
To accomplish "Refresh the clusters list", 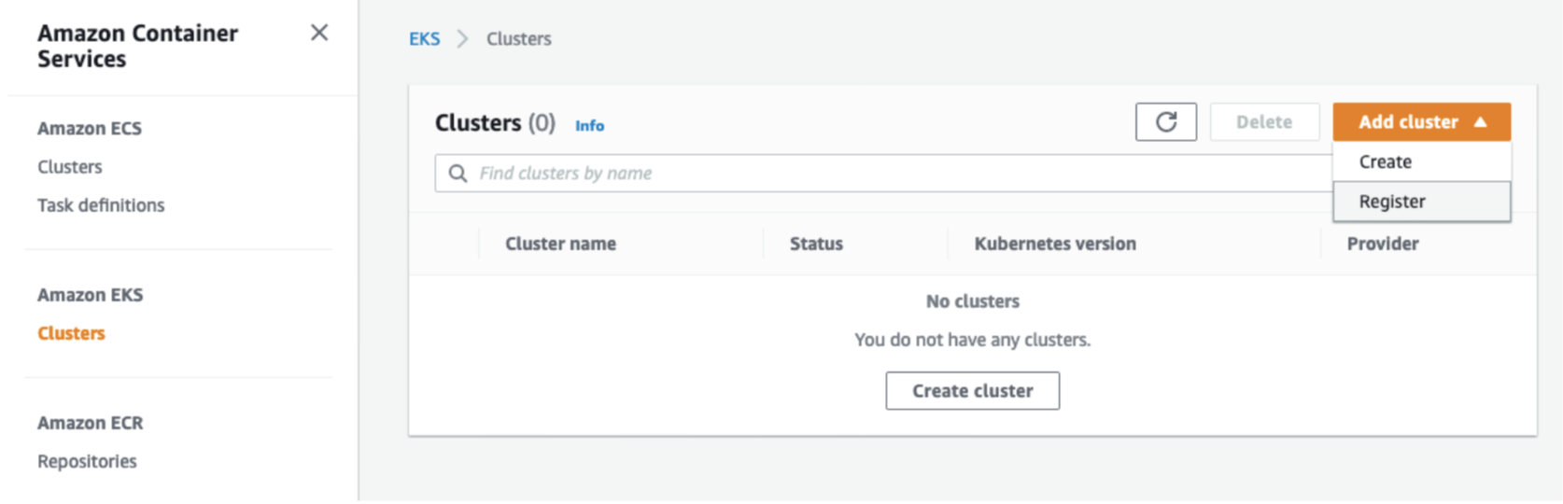I will pos(1166,122).
